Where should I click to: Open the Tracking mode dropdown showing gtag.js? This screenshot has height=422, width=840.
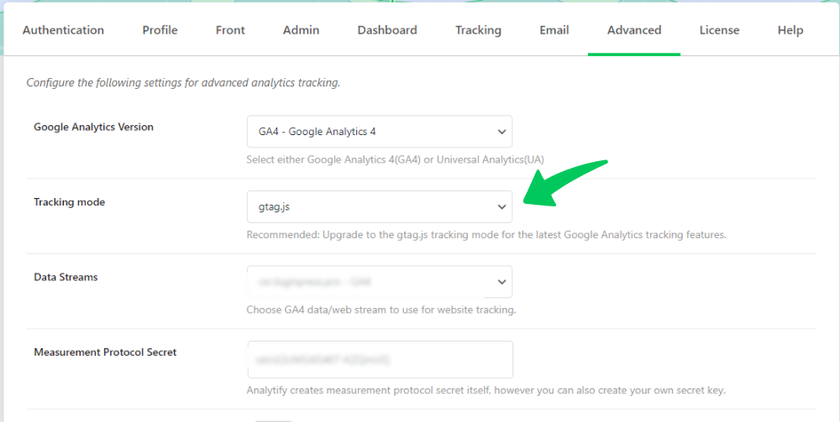tap(380, 206)
